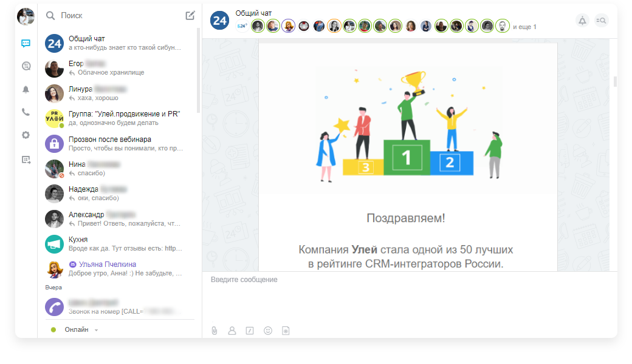Image resolution: width=632 pixels, height=364 pixels.
Task: Open slash commands icon below message box
Action: [250, 331]
